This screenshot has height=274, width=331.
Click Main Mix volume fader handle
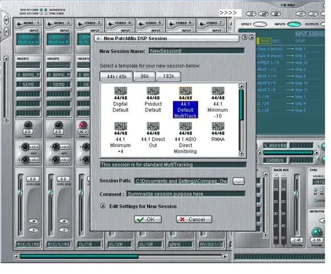296,193
